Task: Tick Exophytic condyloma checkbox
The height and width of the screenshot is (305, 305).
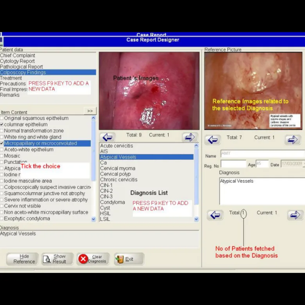Action: pyautogui.click(x=2, y=218)
